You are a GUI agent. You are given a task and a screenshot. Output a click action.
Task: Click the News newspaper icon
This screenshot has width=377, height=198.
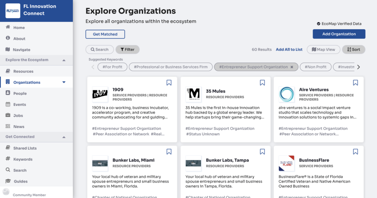coord(8,126)
